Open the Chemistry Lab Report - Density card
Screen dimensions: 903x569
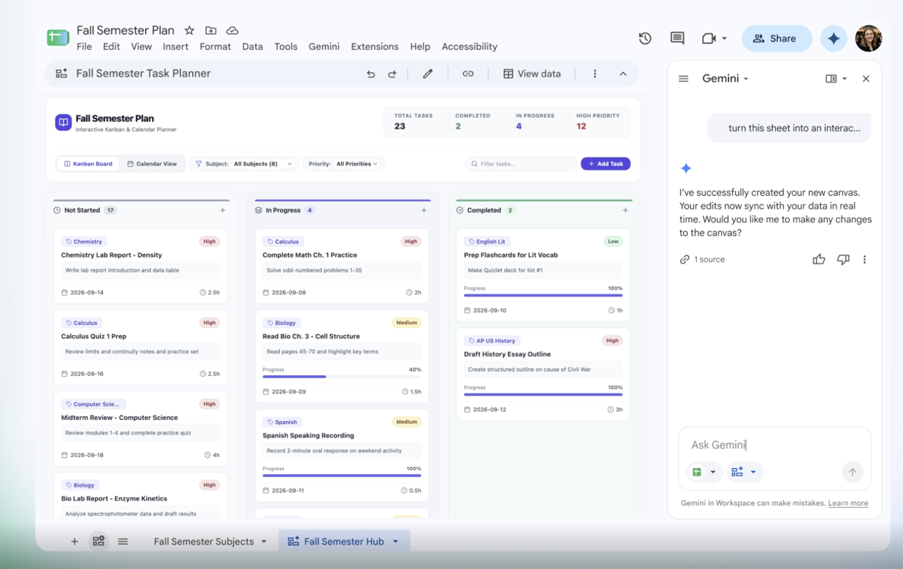(141, 266)
